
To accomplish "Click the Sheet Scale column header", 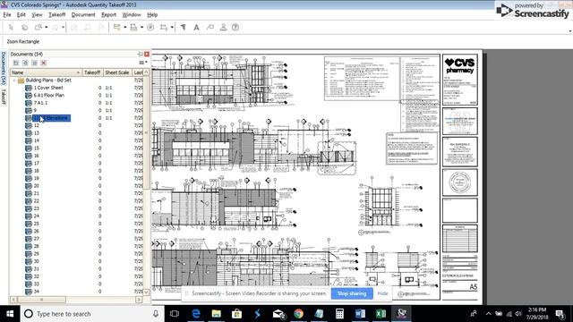I will point(117,72).
